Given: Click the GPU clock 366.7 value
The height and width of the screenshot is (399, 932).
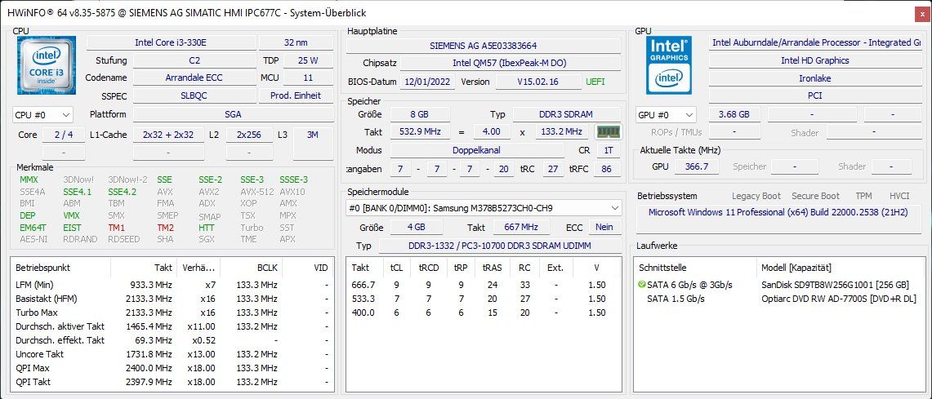Looking at the screenshot, I should coord(696,166).
